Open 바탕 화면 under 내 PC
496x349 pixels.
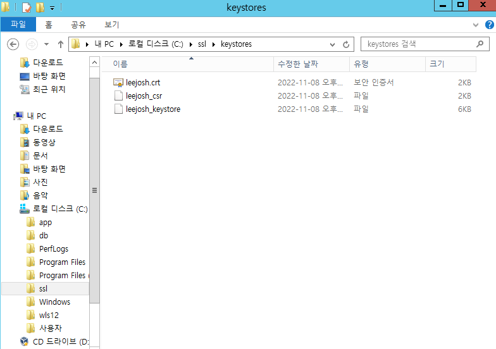pos(49,169)
